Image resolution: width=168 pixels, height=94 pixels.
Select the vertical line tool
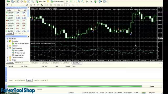pos(16,5)
